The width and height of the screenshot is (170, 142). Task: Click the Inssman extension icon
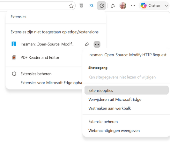coord(14,44)
